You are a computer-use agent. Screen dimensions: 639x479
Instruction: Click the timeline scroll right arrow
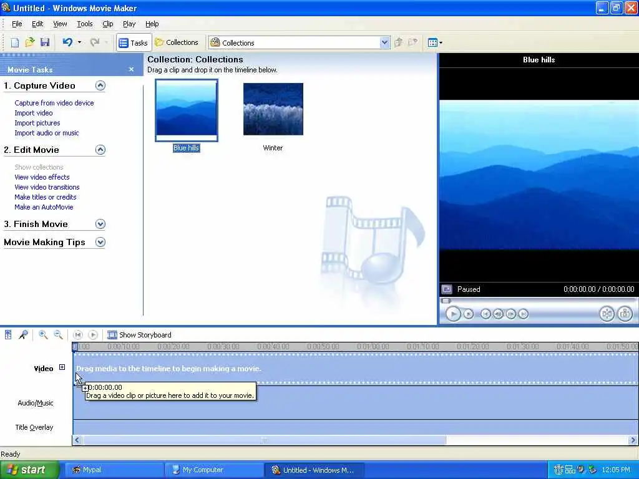[633, 440]
